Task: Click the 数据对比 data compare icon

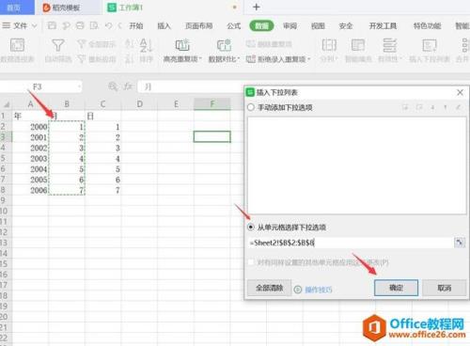Action: (x=224, y=45)
